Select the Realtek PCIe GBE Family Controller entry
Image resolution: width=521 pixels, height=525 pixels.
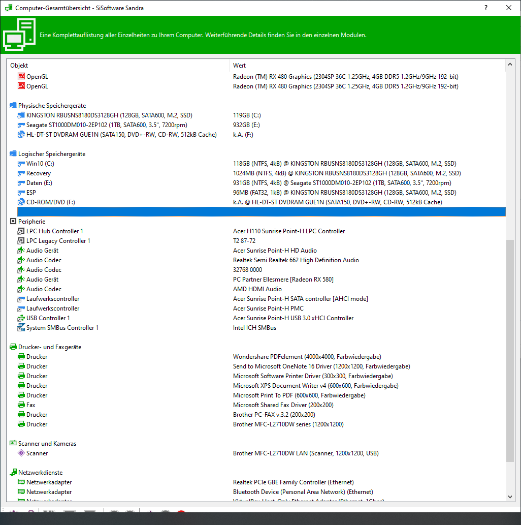[293, 482]
